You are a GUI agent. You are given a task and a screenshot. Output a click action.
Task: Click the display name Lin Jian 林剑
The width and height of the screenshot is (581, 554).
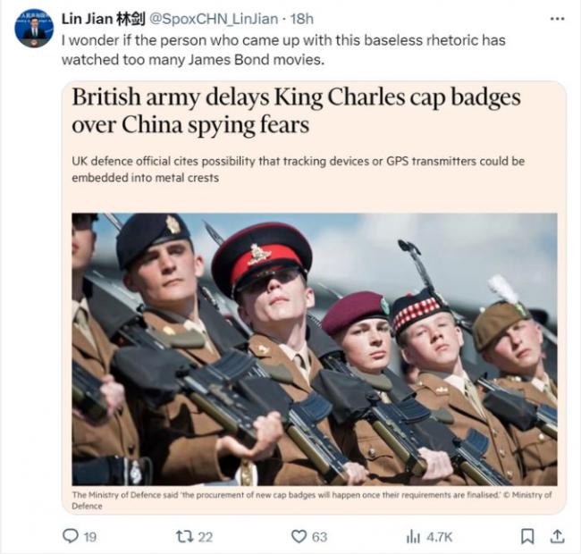[x=103, y=18]
